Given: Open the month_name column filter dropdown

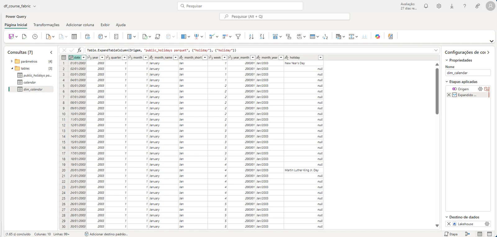Looking at the screenshot, I should (x=176, y=57).
